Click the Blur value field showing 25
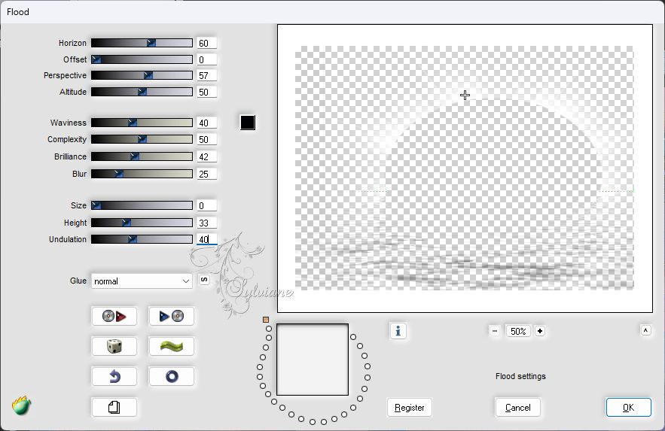The height and width of the screenshot is (431, 665). (206, 174)
